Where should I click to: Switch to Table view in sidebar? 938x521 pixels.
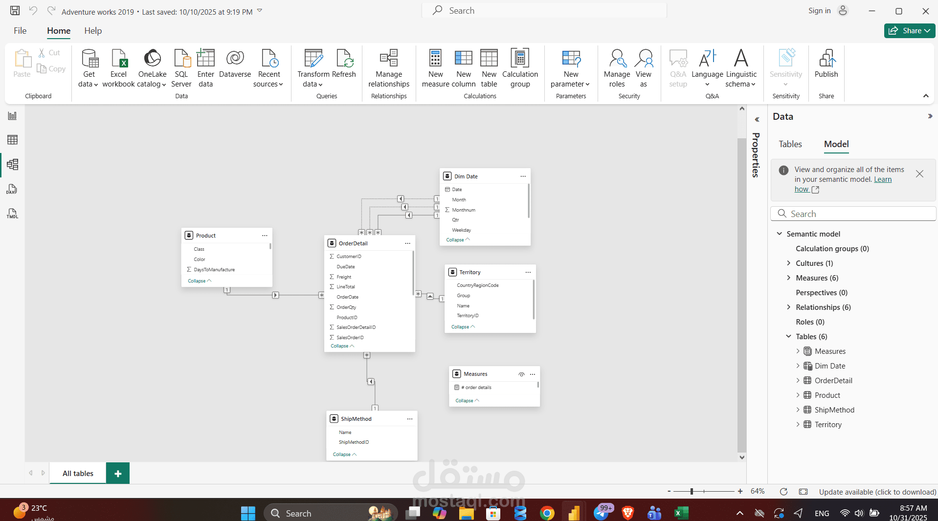coord(13,140)
